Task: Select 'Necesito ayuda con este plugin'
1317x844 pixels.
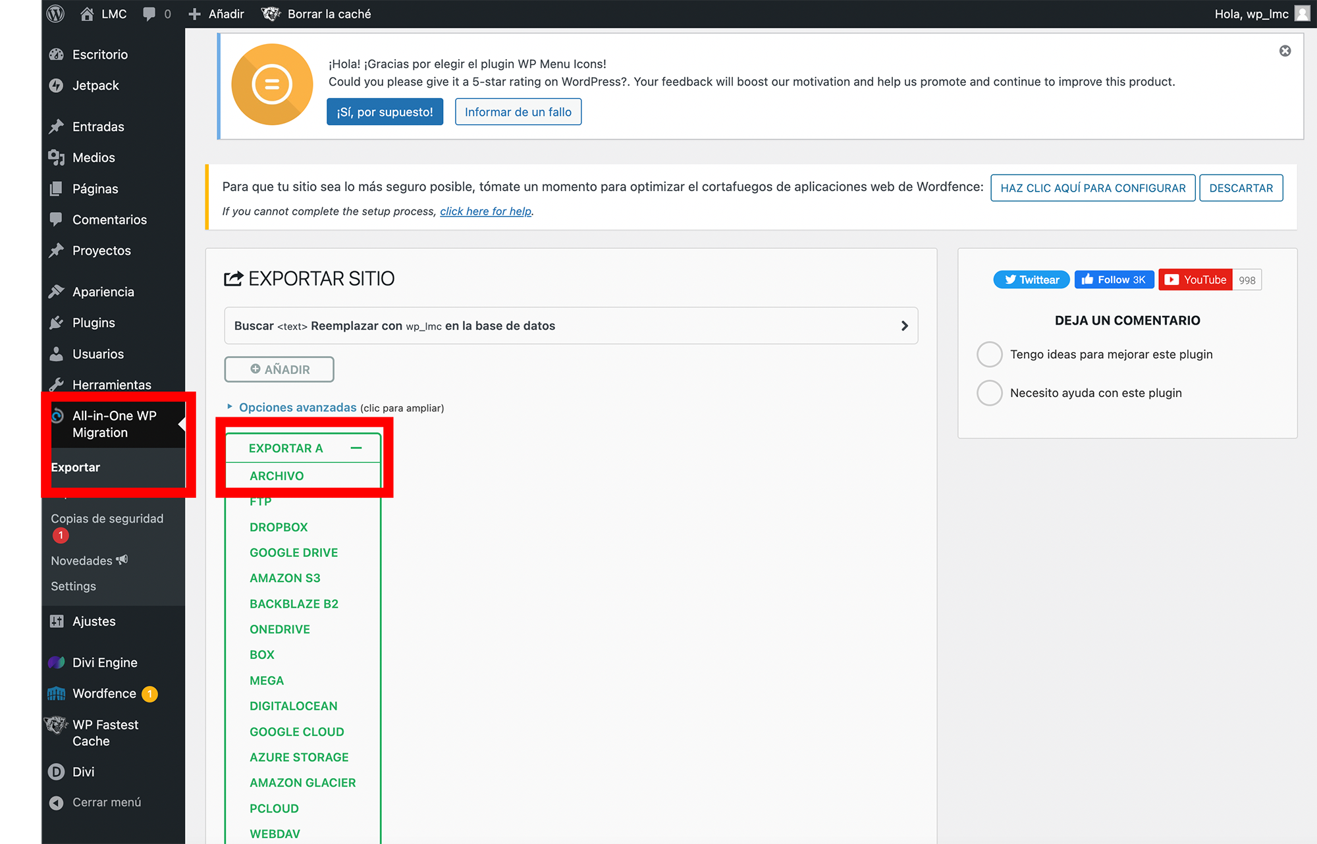Action: click(989, 393)
